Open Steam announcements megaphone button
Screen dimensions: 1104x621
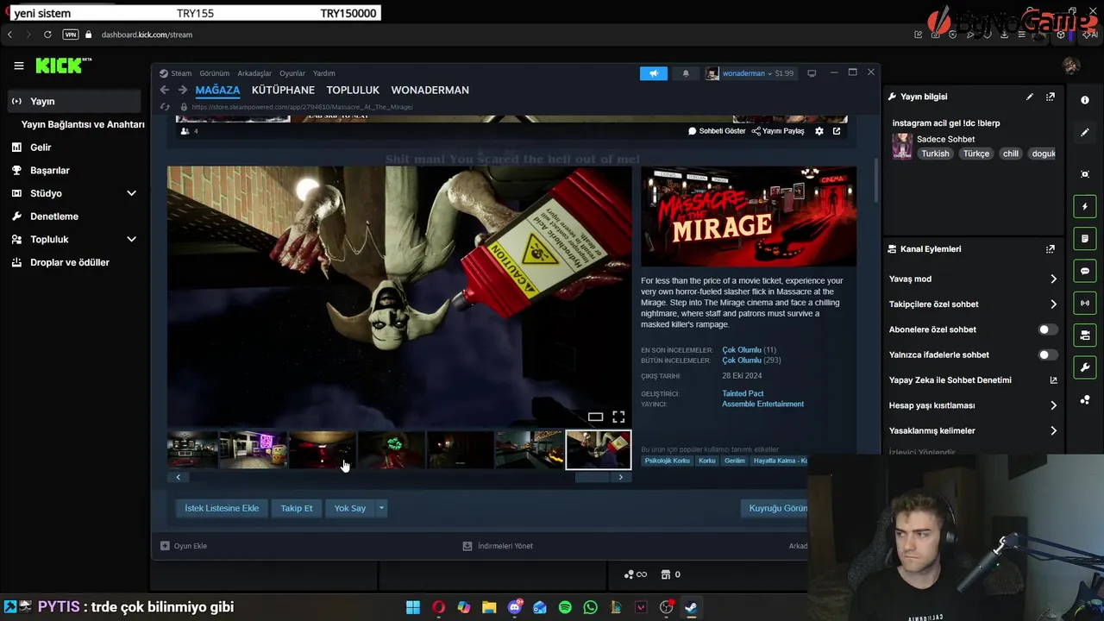tap(654, 73)
